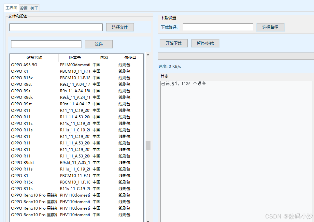This screenshot has height=222, width=314.
Task: Focus the 下载路径 input field
Action: click(218, 27)
